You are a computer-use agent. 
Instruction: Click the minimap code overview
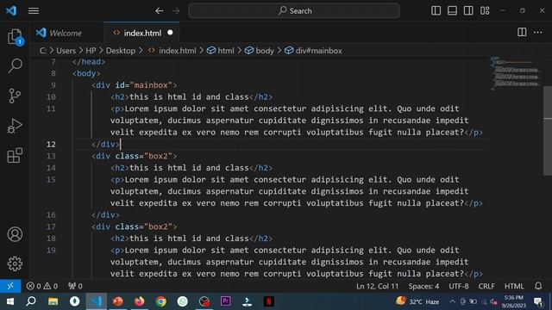click(516, 74)
